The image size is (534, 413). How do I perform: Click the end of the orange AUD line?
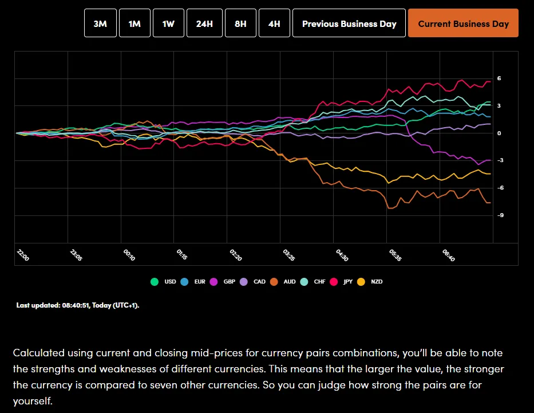pyautogui.click(x=490, y=203)
